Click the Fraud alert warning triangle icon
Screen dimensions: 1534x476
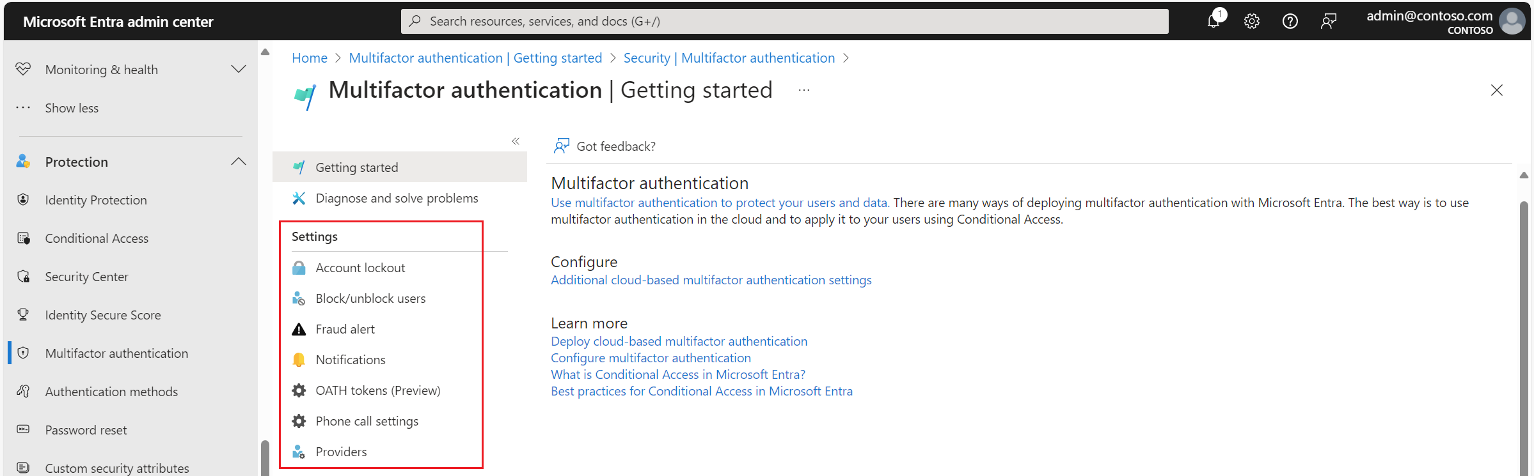coord(299,329)
